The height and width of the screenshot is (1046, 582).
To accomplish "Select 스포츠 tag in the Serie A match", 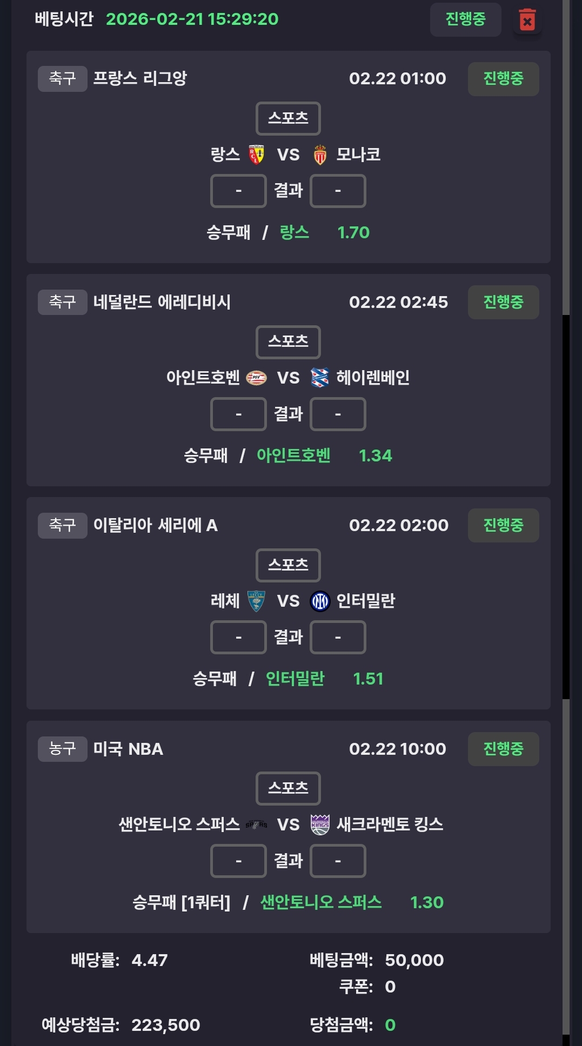I will (x=288, y=565).
